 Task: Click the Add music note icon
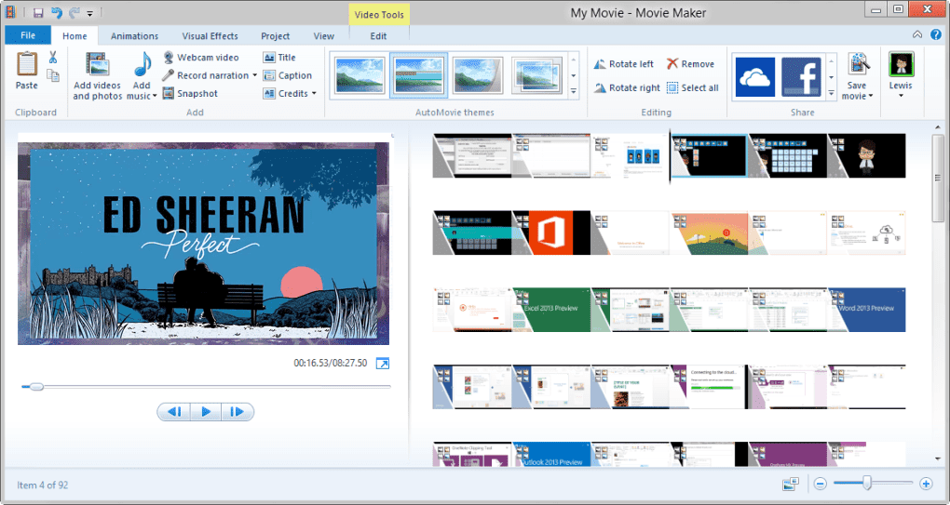(x=142, y=65)
